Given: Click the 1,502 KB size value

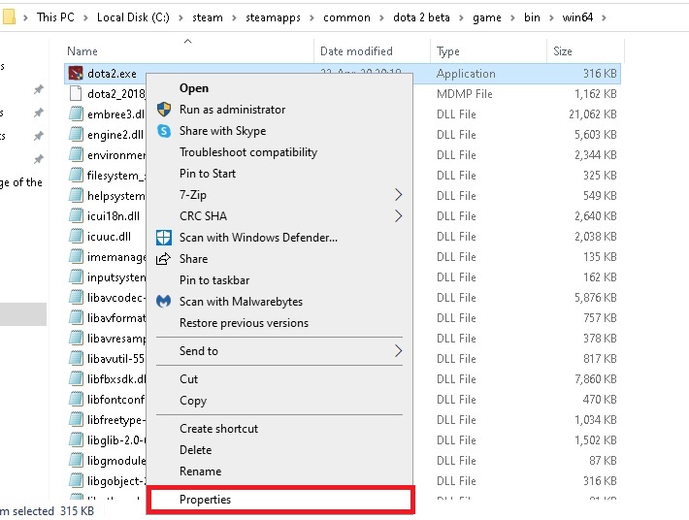Looking at the screenshot, I should (x=596, y=440).
